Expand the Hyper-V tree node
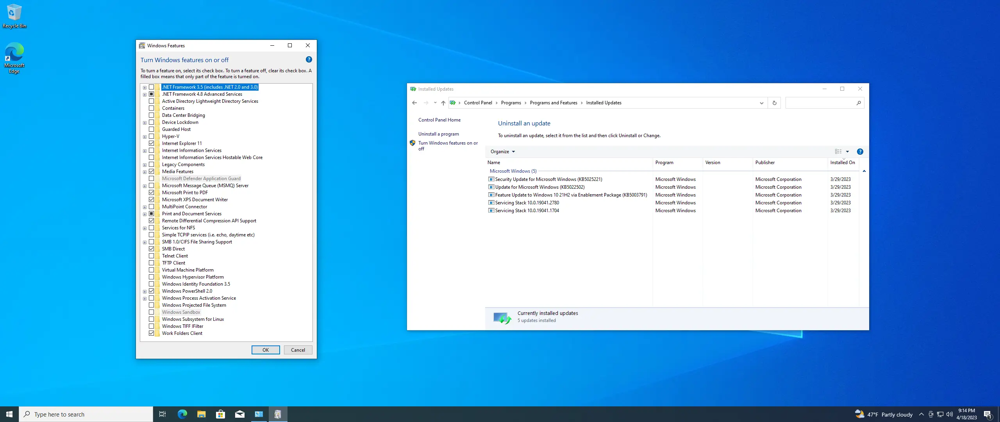 click(145, 137)
